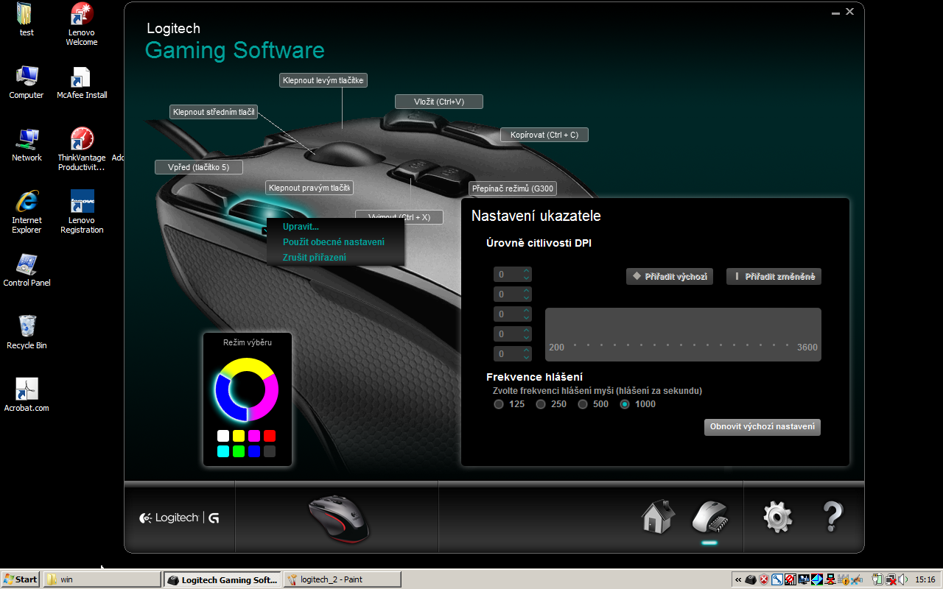Click the 'Klepnout středním tlači' label
943x589 pixels.
pos(213,112)
